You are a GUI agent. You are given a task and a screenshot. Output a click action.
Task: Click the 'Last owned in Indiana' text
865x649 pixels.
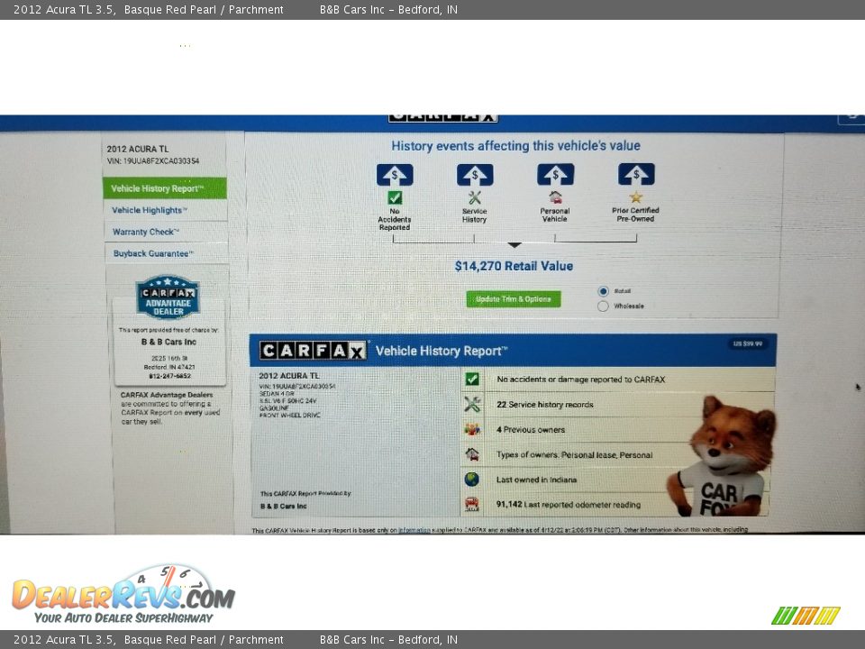pos(537,480)
